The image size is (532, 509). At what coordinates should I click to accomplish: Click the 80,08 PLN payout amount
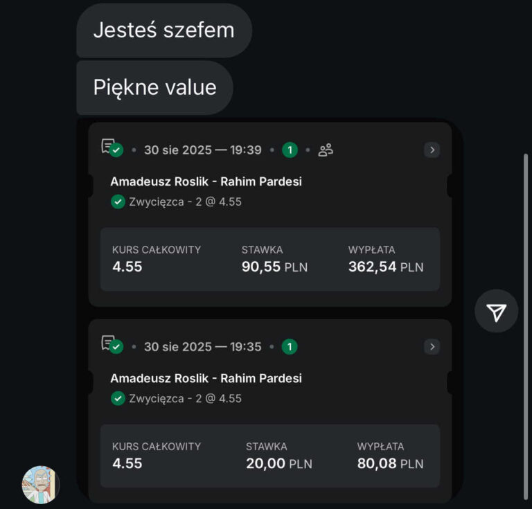(x=390, y=463)
